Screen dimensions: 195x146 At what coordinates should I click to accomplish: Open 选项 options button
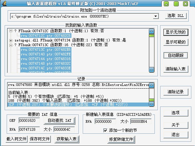coord(176,113)
